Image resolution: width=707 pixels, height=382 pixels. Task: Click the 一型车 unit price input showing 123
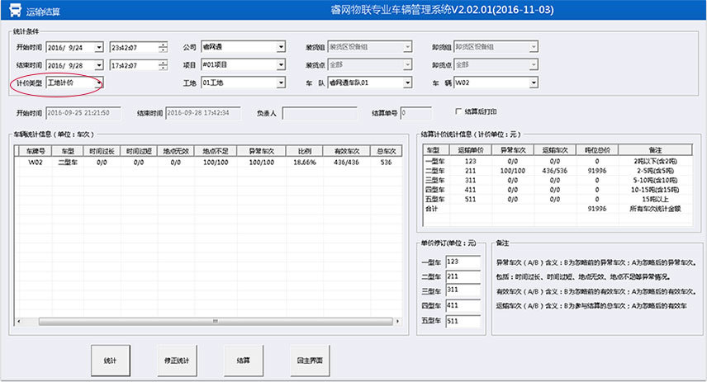[x=463, y=262]
